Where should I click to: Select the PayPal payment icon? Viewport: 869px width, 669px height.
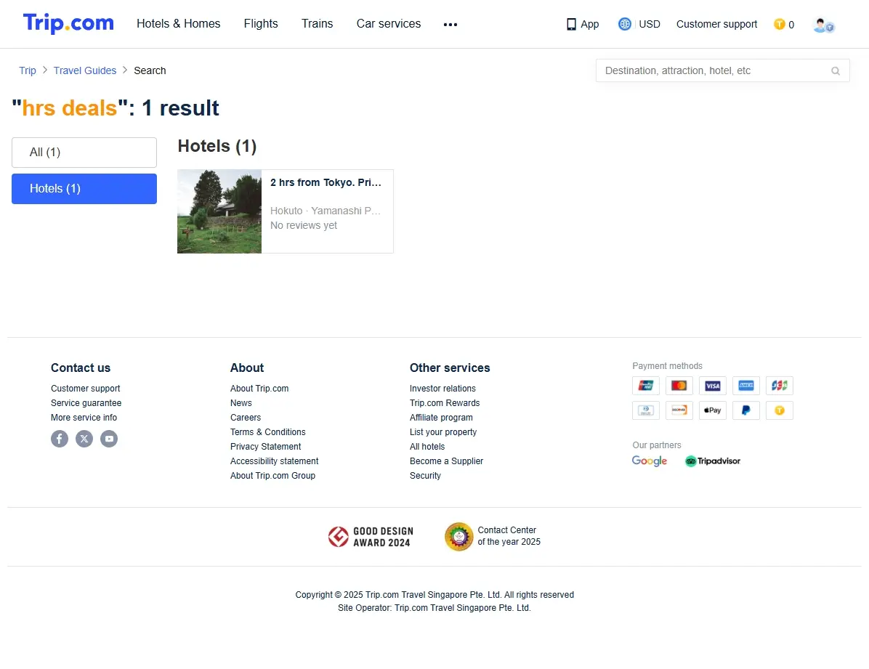(746, 410)
